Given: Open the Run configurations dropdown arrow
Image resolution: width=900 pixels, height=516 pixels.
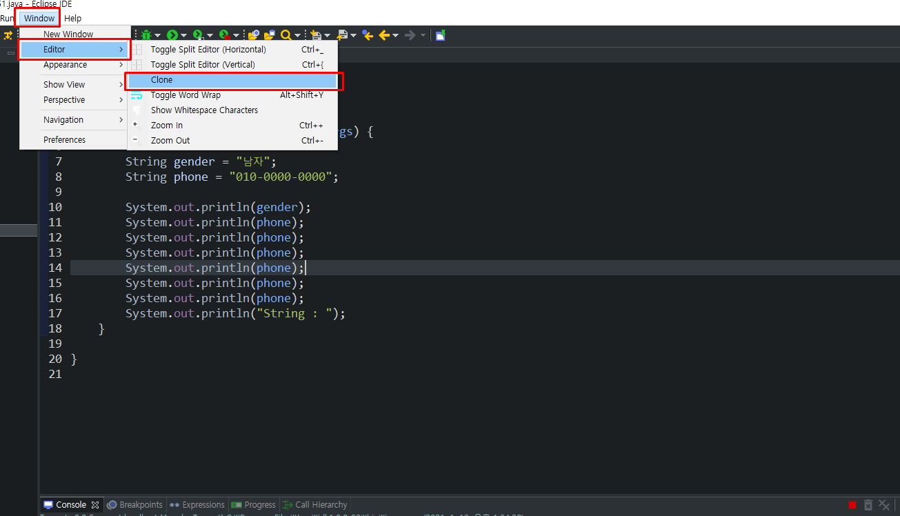Looking at the screenshot, I should pos(183,35).
